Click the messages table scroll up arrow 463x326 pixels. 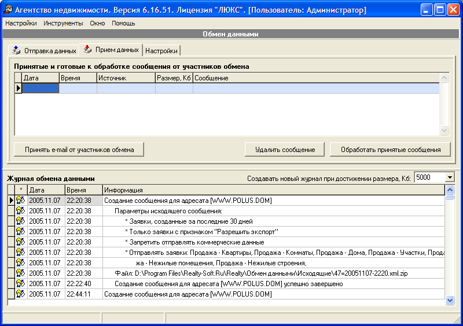coord(444,78)
